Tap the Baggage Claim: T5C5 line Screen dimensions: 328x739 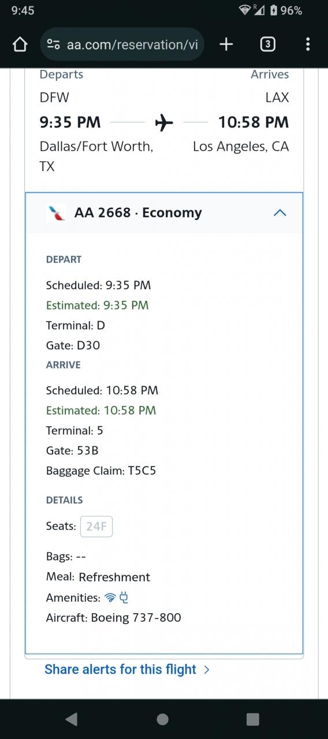coord(101,471)
